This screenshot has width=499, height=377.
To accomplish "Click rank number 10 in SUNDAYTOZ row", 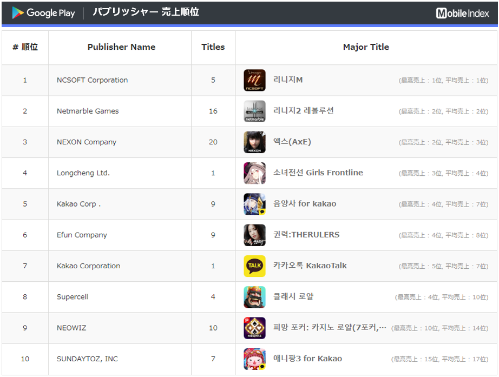I will pyautogui.click(x=25, y=359).
